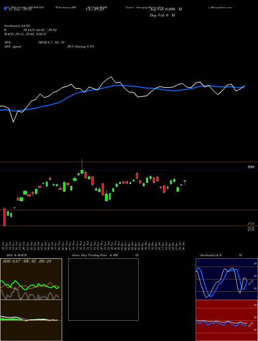Image resolution: width=258 pixels, height=341 pixels.
Task: Click the last candlestick on the chart
Action: (x=185, y=182)
